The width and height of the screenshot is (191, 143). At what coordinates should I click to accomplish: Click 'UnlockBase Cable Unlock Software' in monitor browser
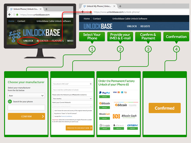54,21
